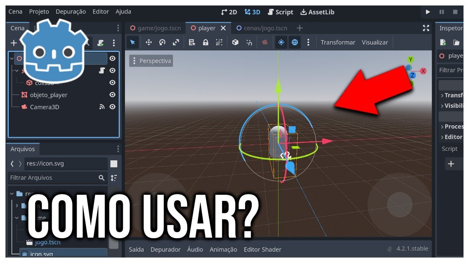
Task: Open Cena dock panel menu dots
Action: pyautogui.click(x=118, y=28)
